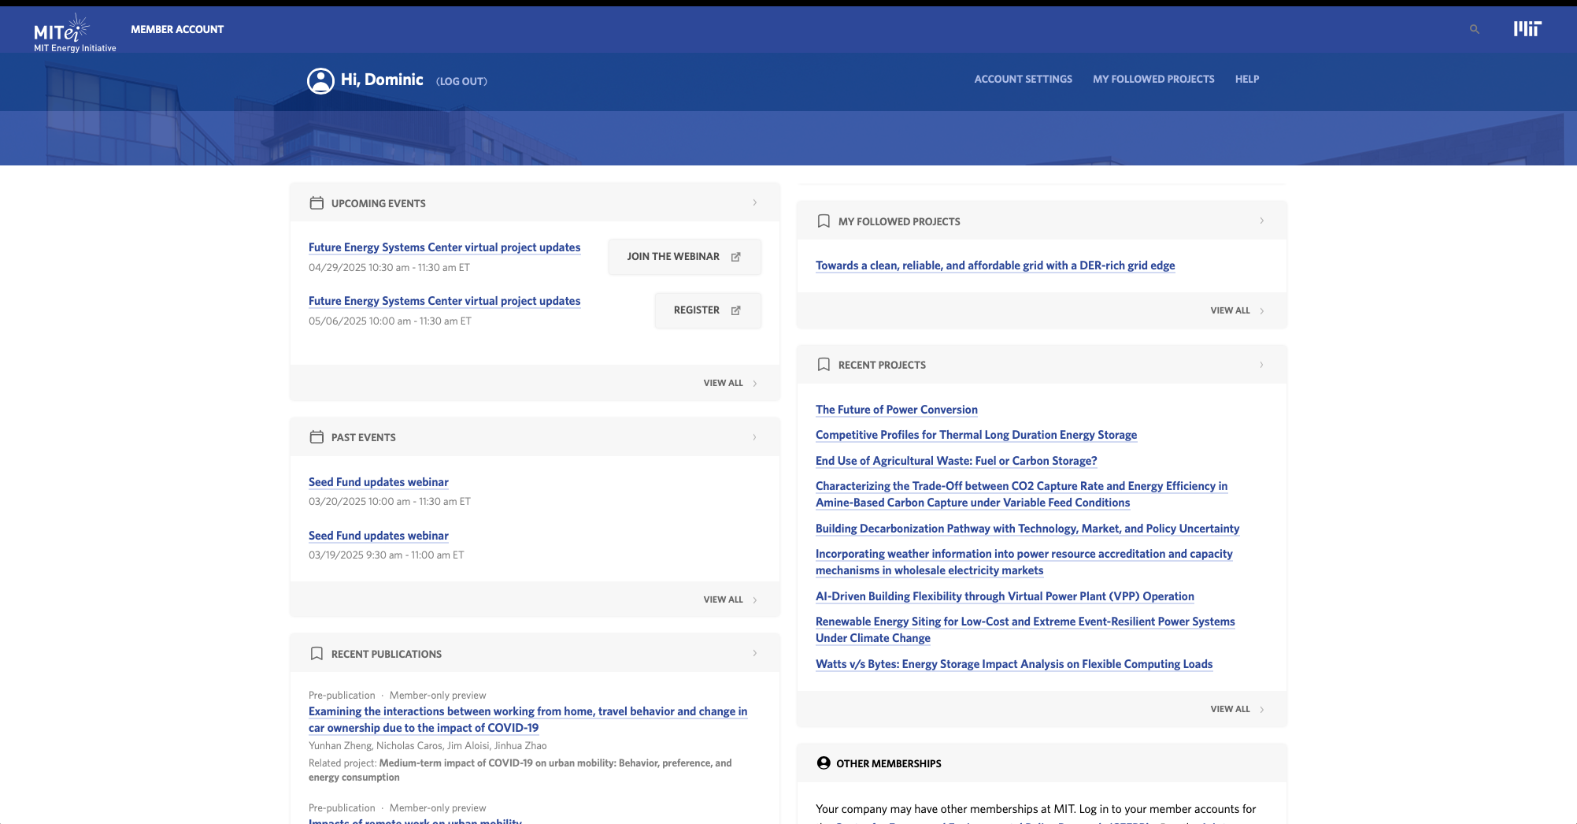Click the person icon beside Other Memberships
Screen dimensions: 1577x824
(824, 763)
